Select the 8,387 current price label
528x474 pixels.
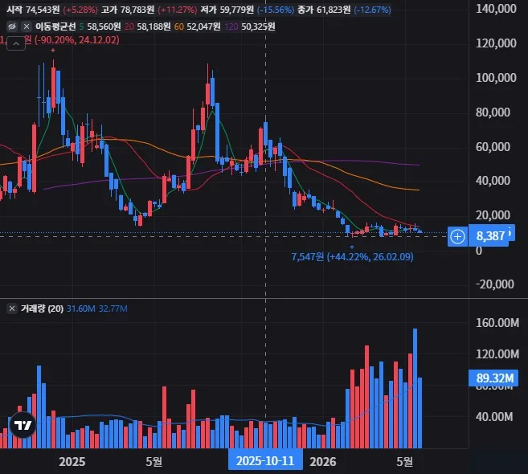coord(490,236)
